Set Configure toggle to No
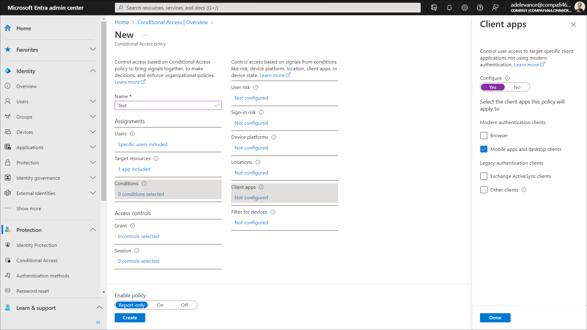The width and height of the screenshot is (587, 330). [517, 87]
